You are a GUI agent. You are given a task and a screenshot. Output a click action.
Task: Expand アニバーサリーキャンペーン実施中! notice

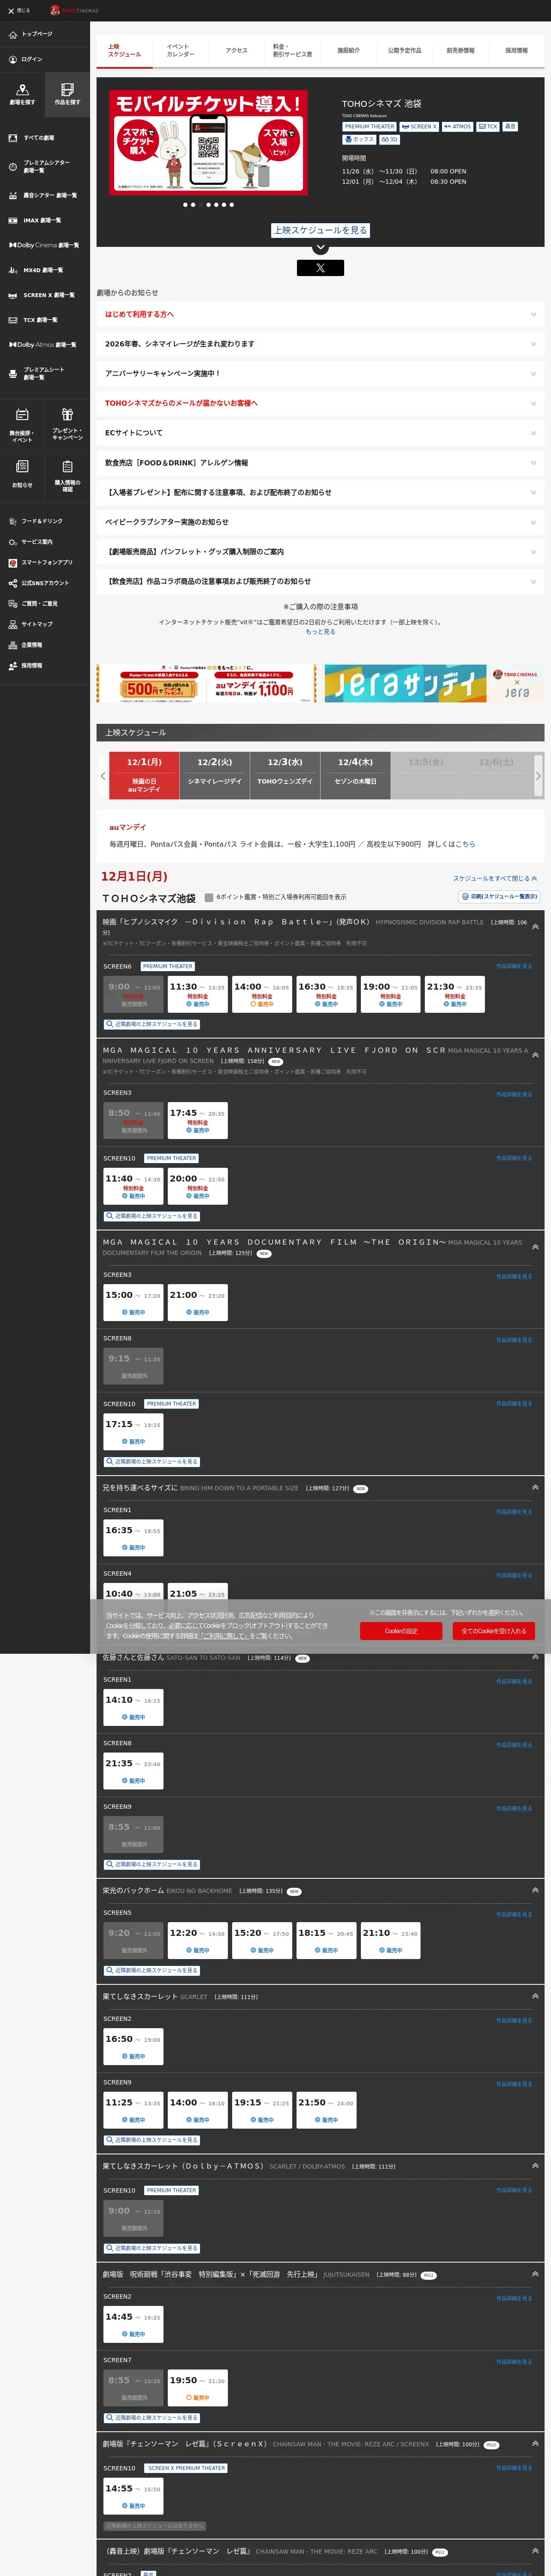(320, 373)
